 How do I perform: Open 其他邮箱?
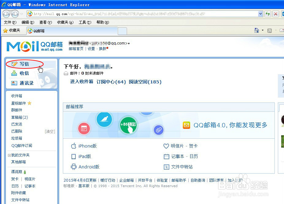click(18, 162)
